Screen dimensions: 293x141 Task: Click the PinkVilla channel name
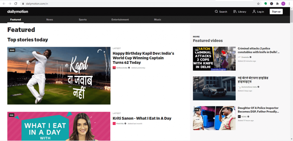point(120,124)
